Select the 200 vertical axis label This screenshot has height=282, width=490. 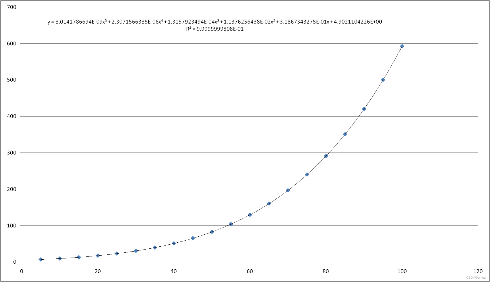(x=12, y=189)
